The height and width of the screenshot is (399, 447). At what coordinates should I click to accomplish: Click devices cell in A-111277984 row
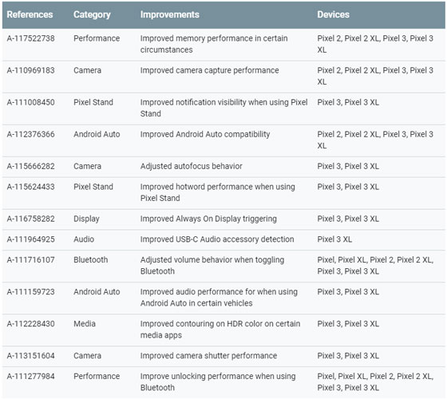[x=375, y=381]
